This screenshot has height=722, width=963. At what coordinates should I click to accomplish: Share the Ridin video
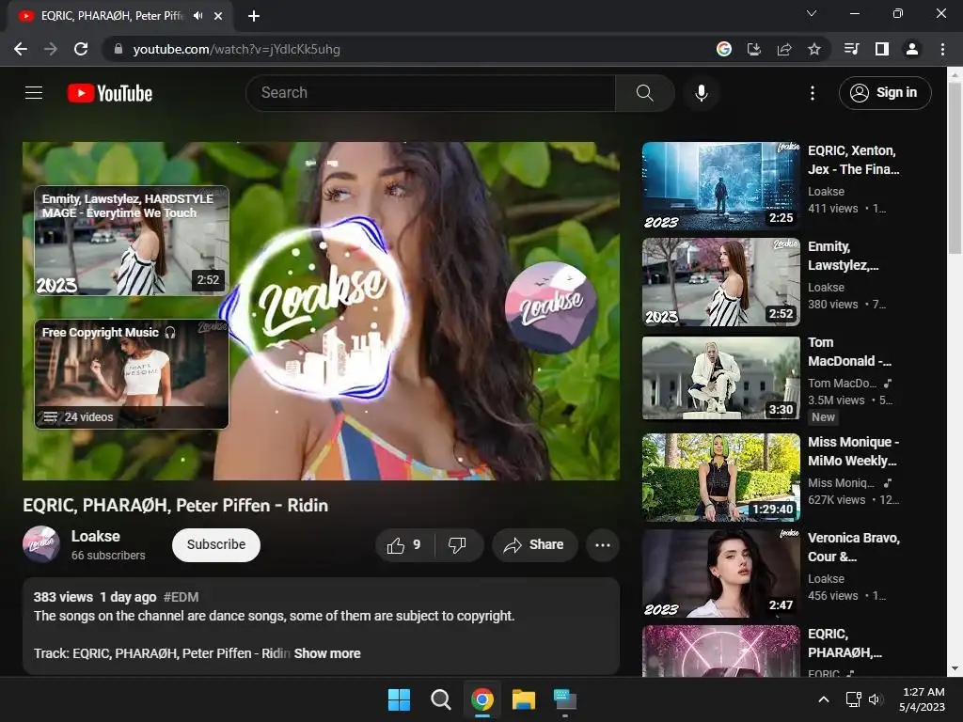coord(534,545)
